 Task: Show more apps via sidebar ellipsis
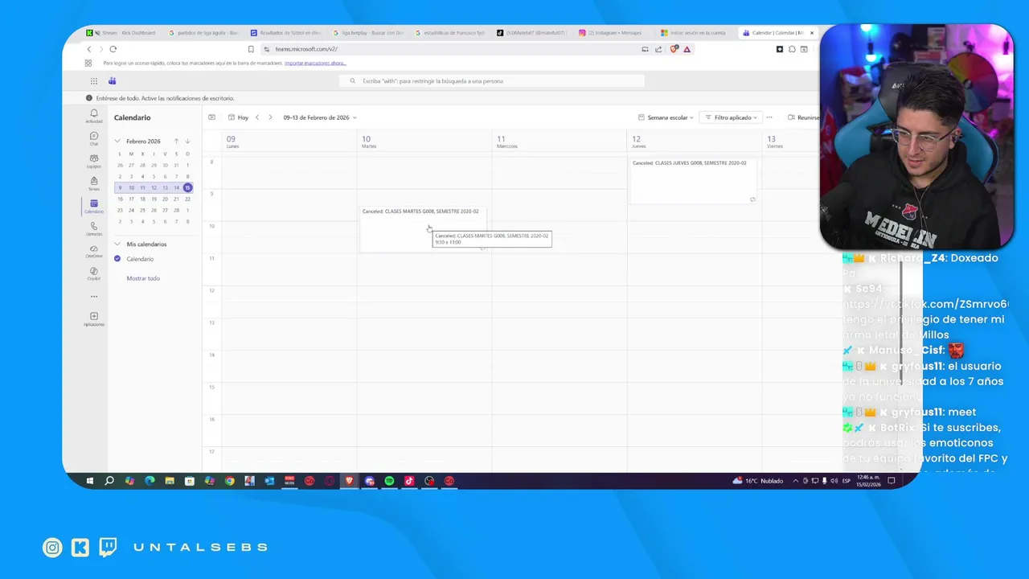[x=94, y=297]
